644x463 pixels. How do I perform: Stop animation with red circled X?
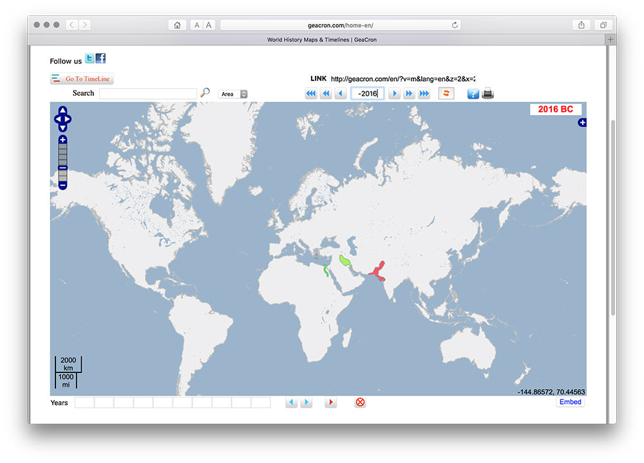pyautogui.click(x=360, y=403)
